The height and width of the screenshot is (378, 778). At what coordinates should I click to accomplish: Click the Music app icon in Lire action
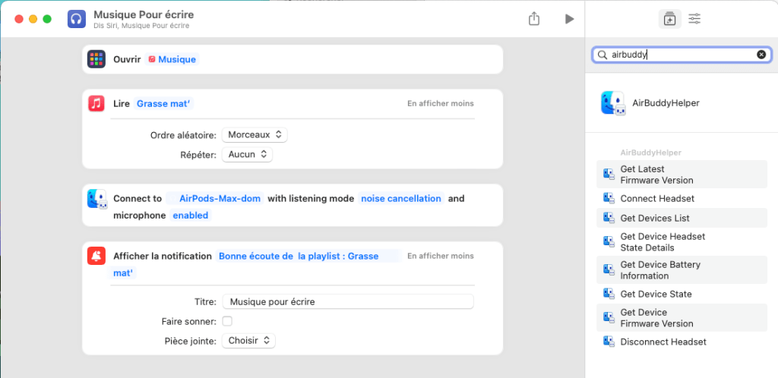coord(96,104)
